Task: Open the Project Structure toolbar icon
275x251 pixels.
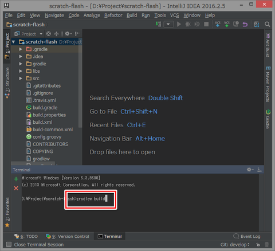Action: click(x=256, y=25)
